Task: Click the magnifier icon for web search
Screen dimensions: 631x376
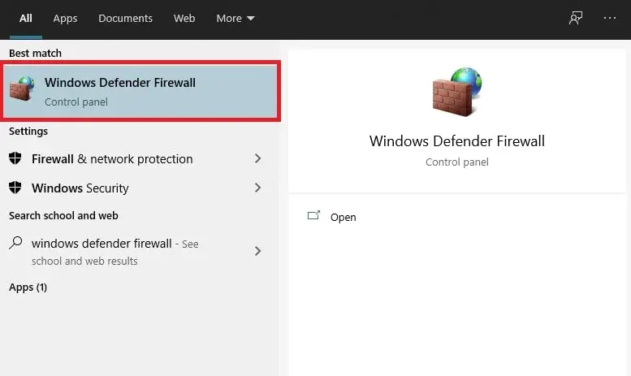Action: point(15,243)
